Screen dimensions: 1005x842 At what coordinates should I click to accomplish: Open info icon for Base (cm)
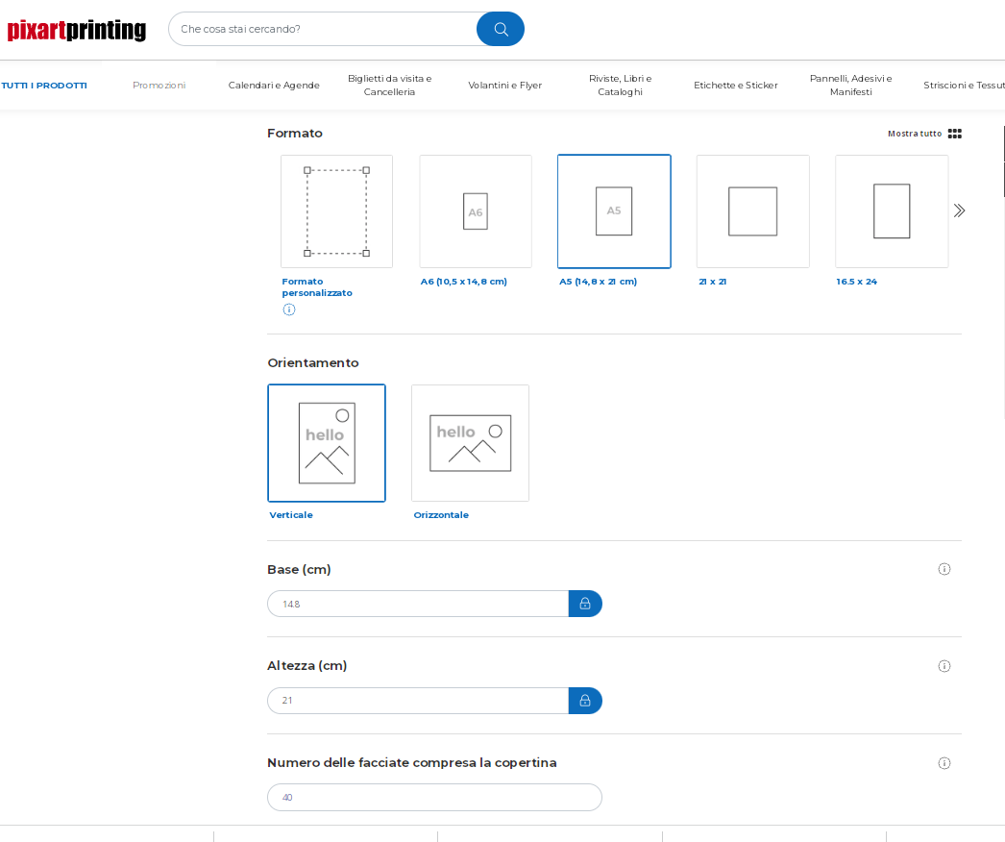click(x=944, y=569)
